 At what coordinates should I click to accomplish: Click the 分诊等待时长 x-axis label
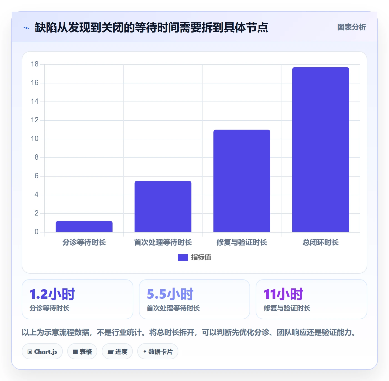pyautogui.click(x=84, y=243)
